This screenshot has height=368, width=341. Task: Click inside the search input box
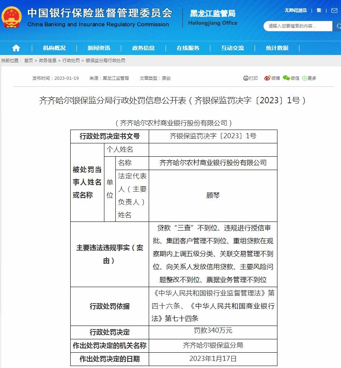click(x=298, y=26)
